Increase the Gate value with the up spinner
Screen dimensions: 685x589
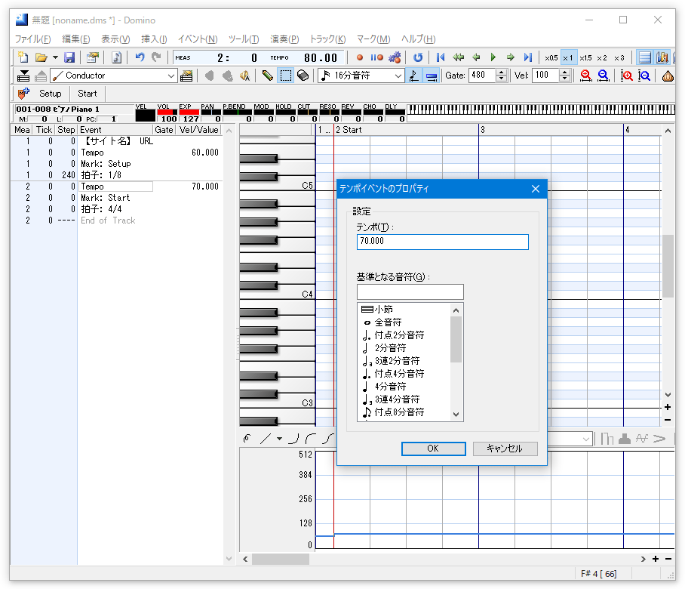[502, 72]
